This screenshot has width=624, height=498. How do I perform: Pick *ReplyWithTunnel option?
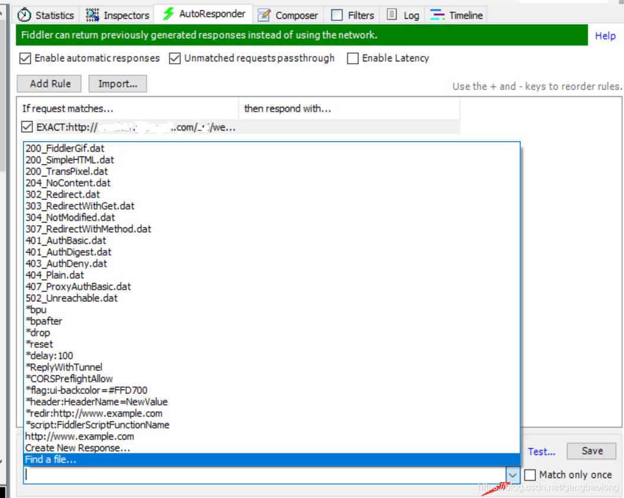coord(272,367)
